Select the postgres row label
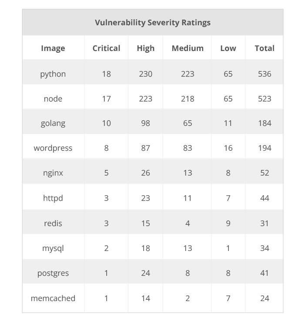 click(53, 273)
